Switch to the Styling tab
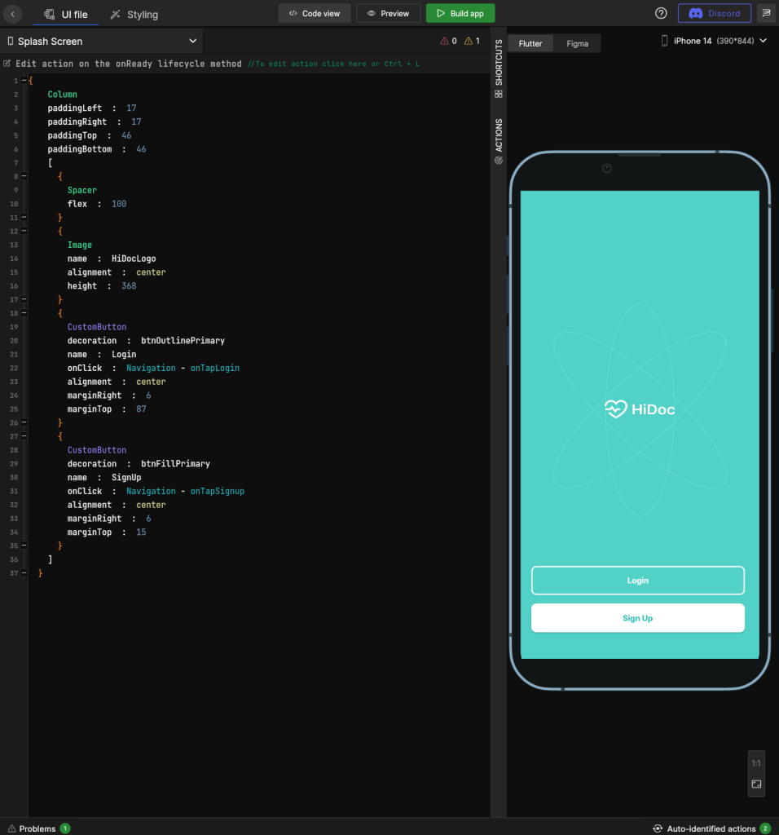 (134, 14)
